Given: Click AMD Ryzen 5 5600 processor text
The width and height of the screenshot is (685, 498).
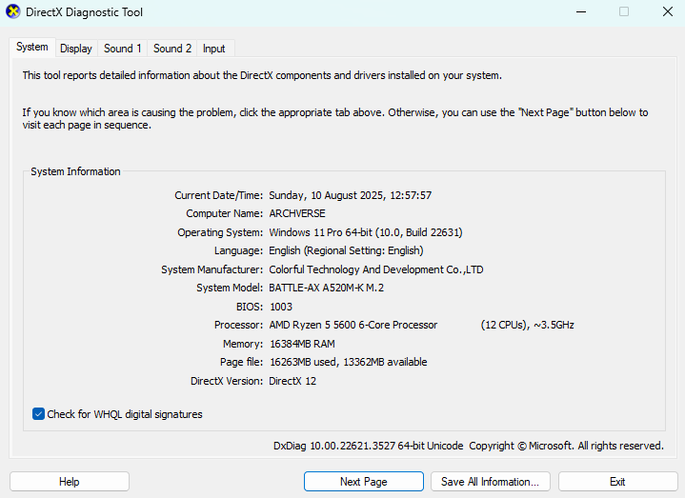Looking at the screenshot, I should tap(353, 325).
